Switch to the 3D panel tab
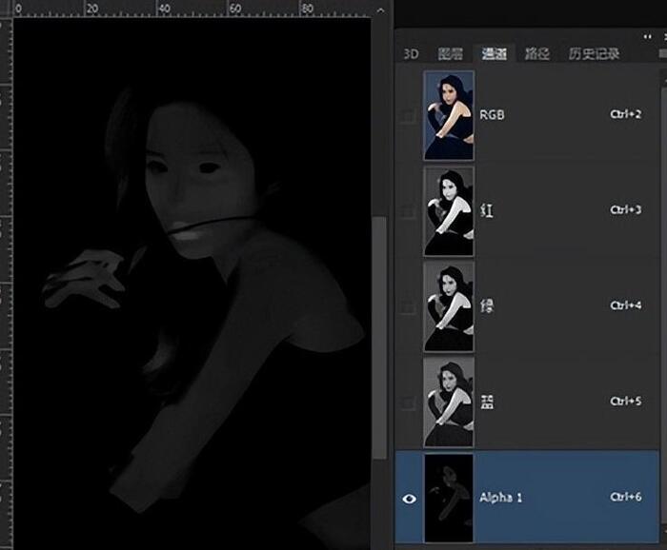 click(x=411, y=54)
